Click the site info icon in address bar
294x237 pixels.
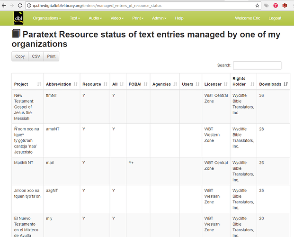(x=29, y=6)
